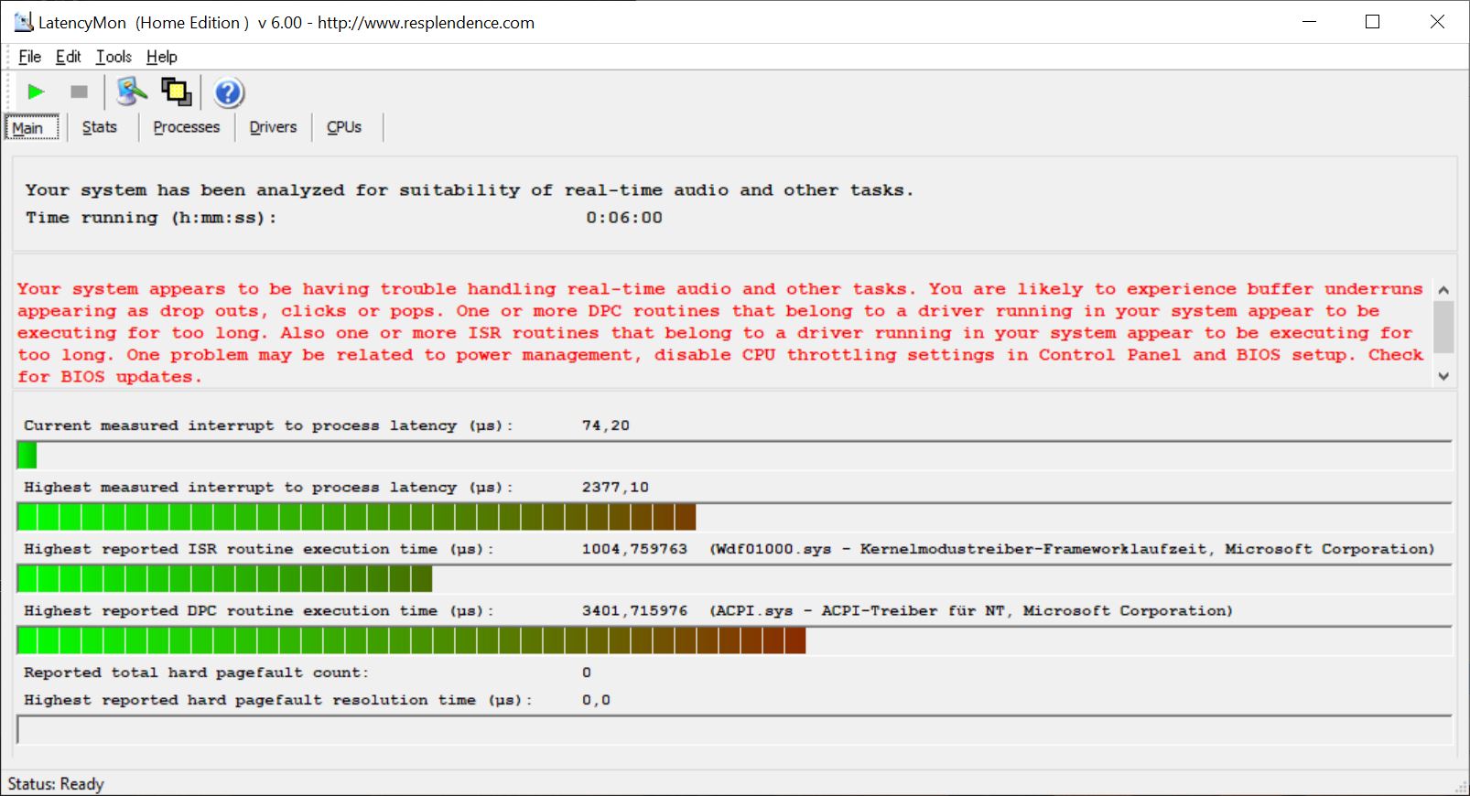This screenshot has width=1470, height=796.
Task: Switch to the CPUs tab
Action: tap(344, 127)
